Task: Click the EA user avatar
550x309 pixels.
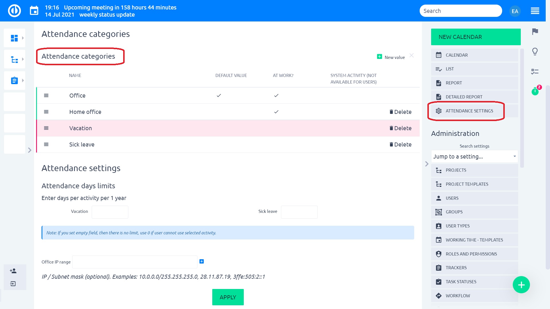Action: (515, 11)
